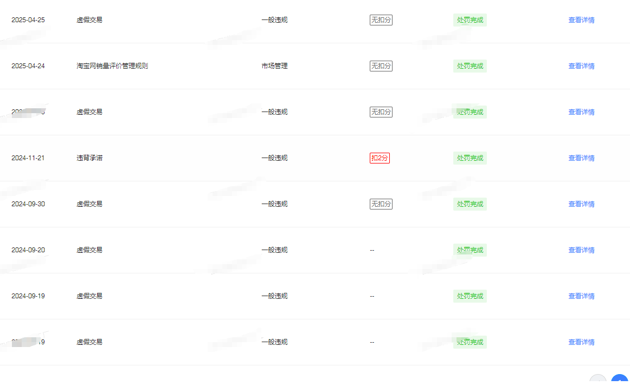This screenshot has width=630, height=386.
Task: Click the 无扣分 tag in the 2024-09-30 row
Action: point(381,204)
